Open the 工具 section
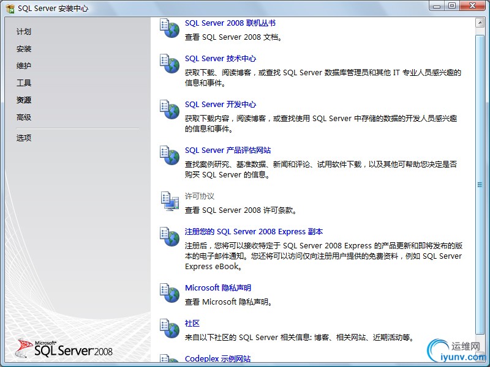Image resolution: width=490 pixels, height=367 pixels. click(24, 83)
